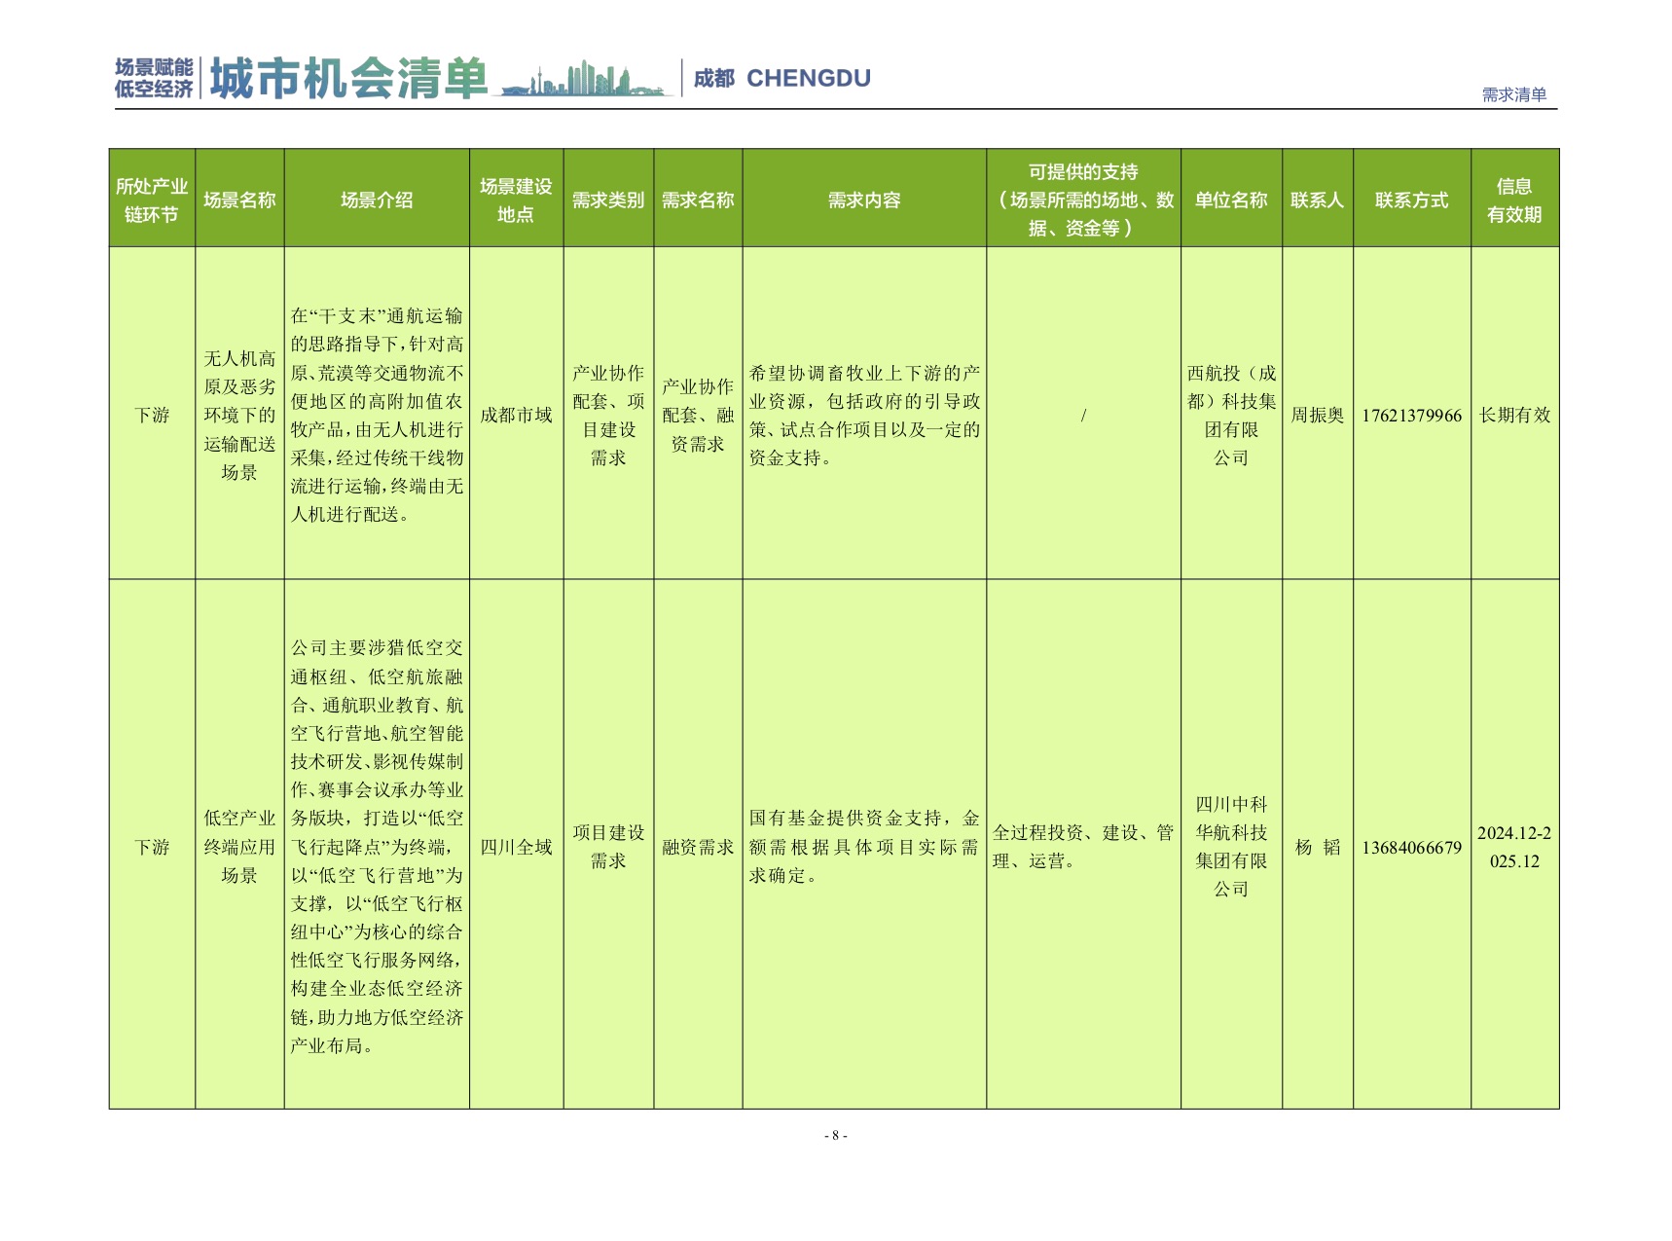Click the 成都 CHENGDU header label
Screen dimensions: 1672x1241
click(781, 78)
